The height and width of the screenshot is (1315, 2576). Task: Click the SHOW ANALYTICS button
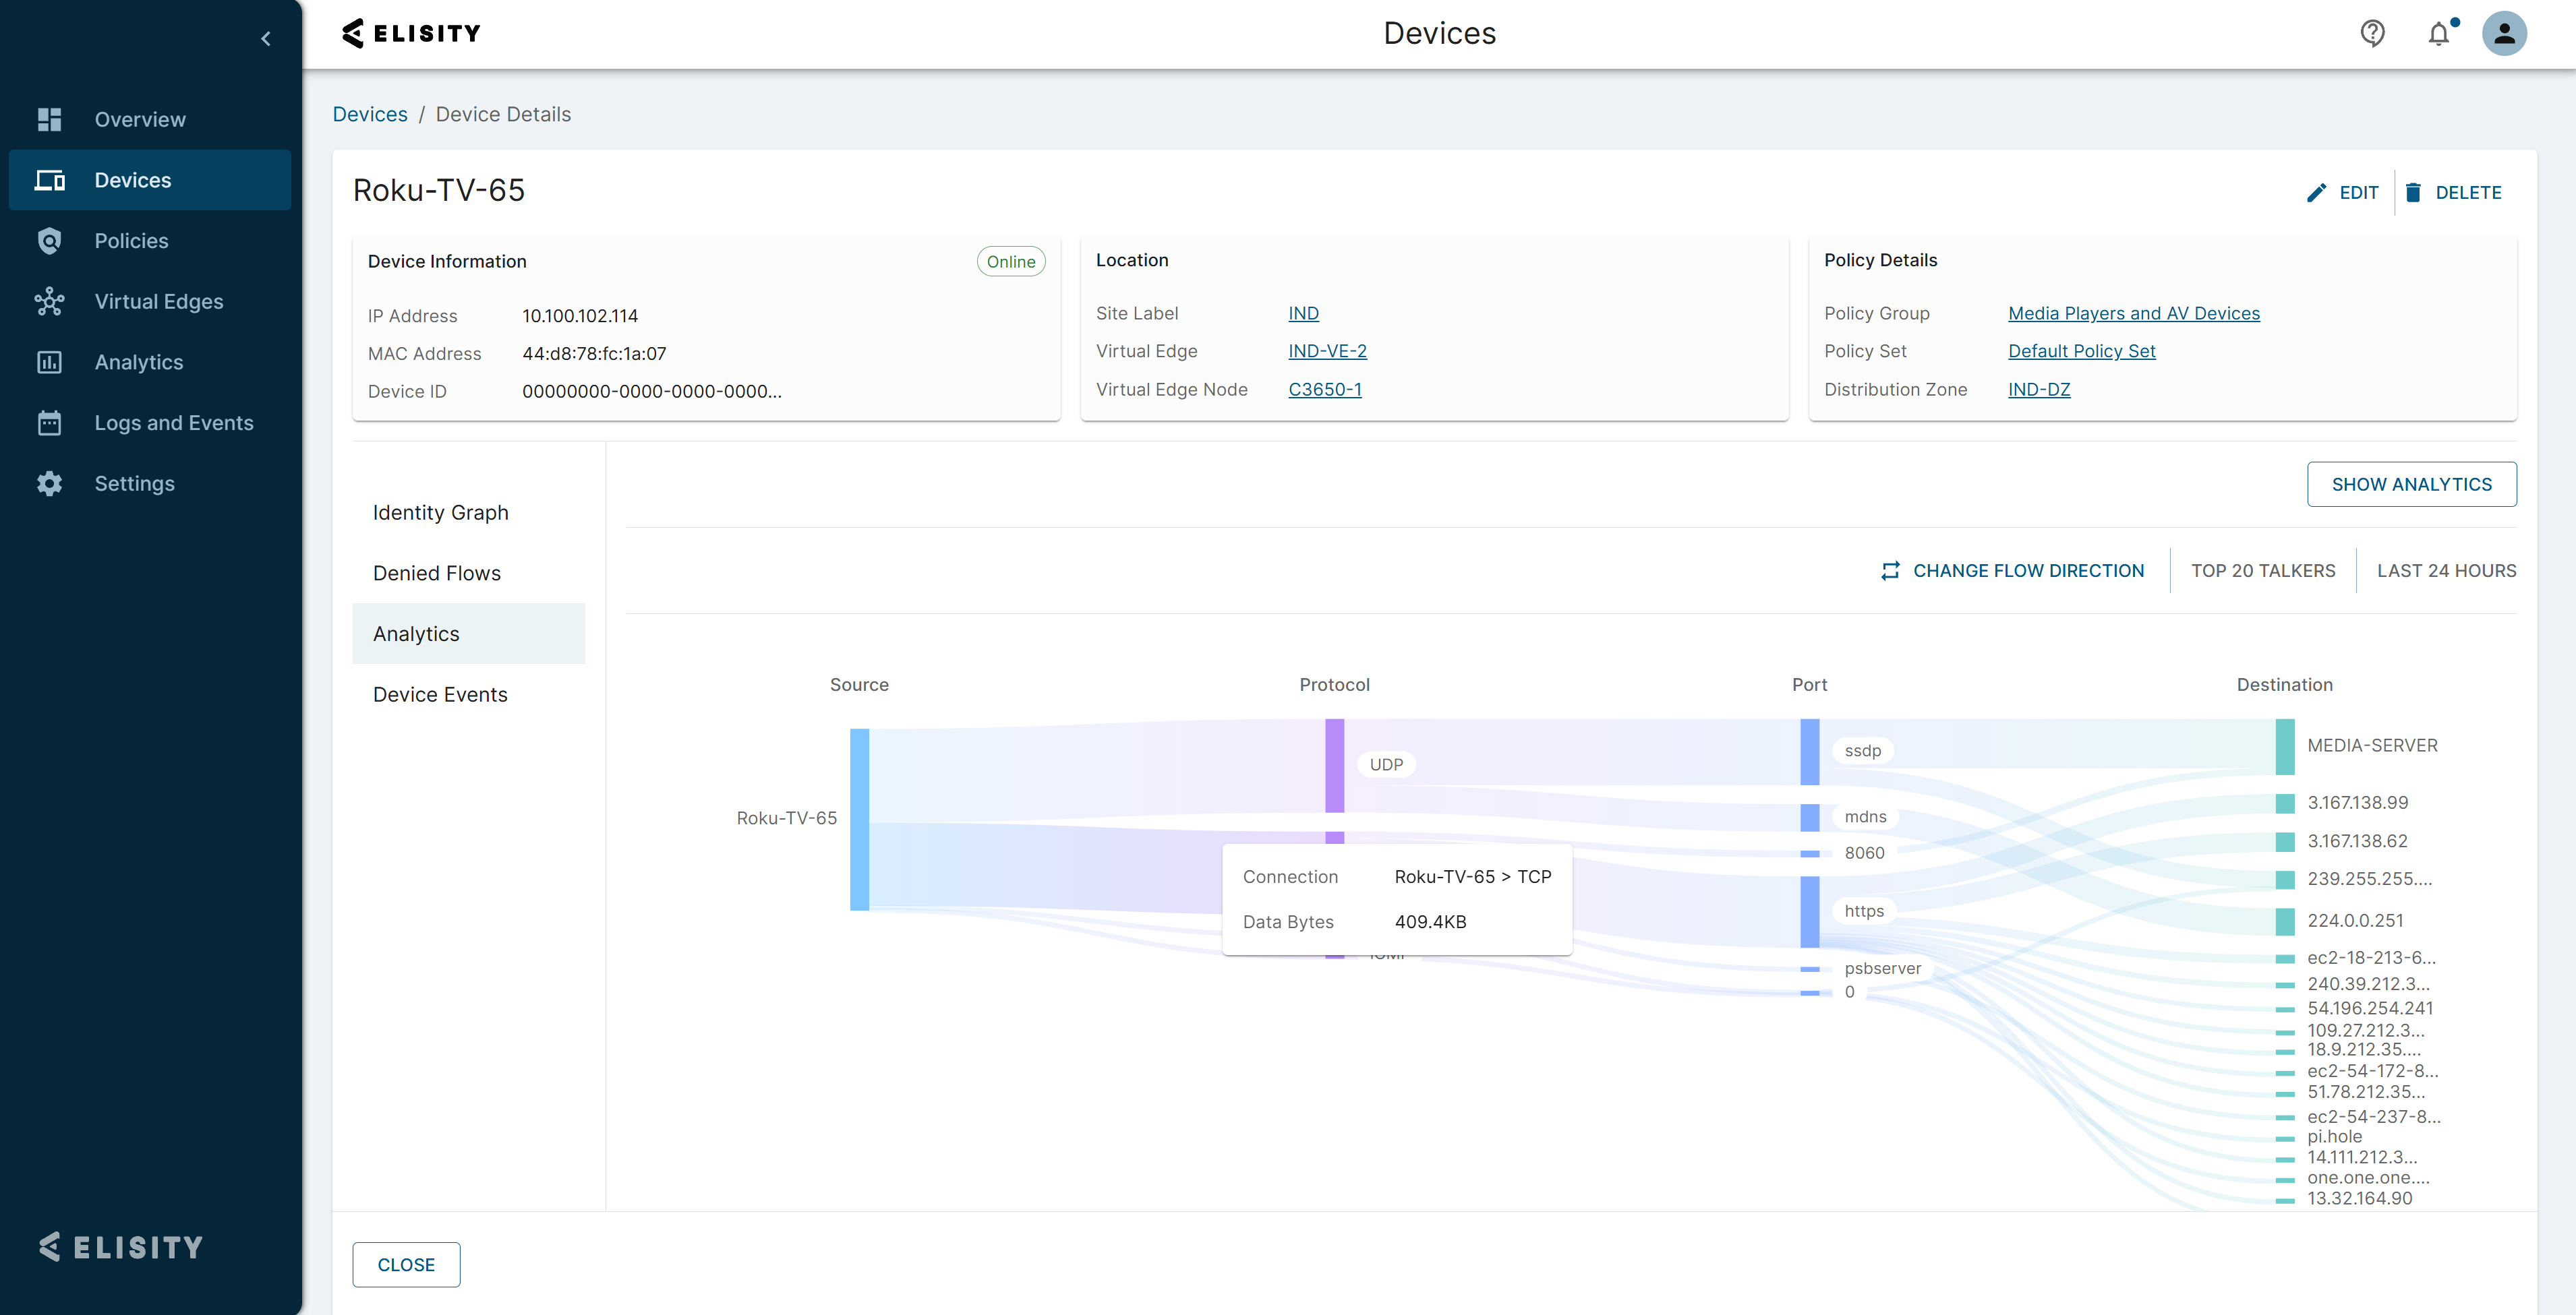(2411, 485)
